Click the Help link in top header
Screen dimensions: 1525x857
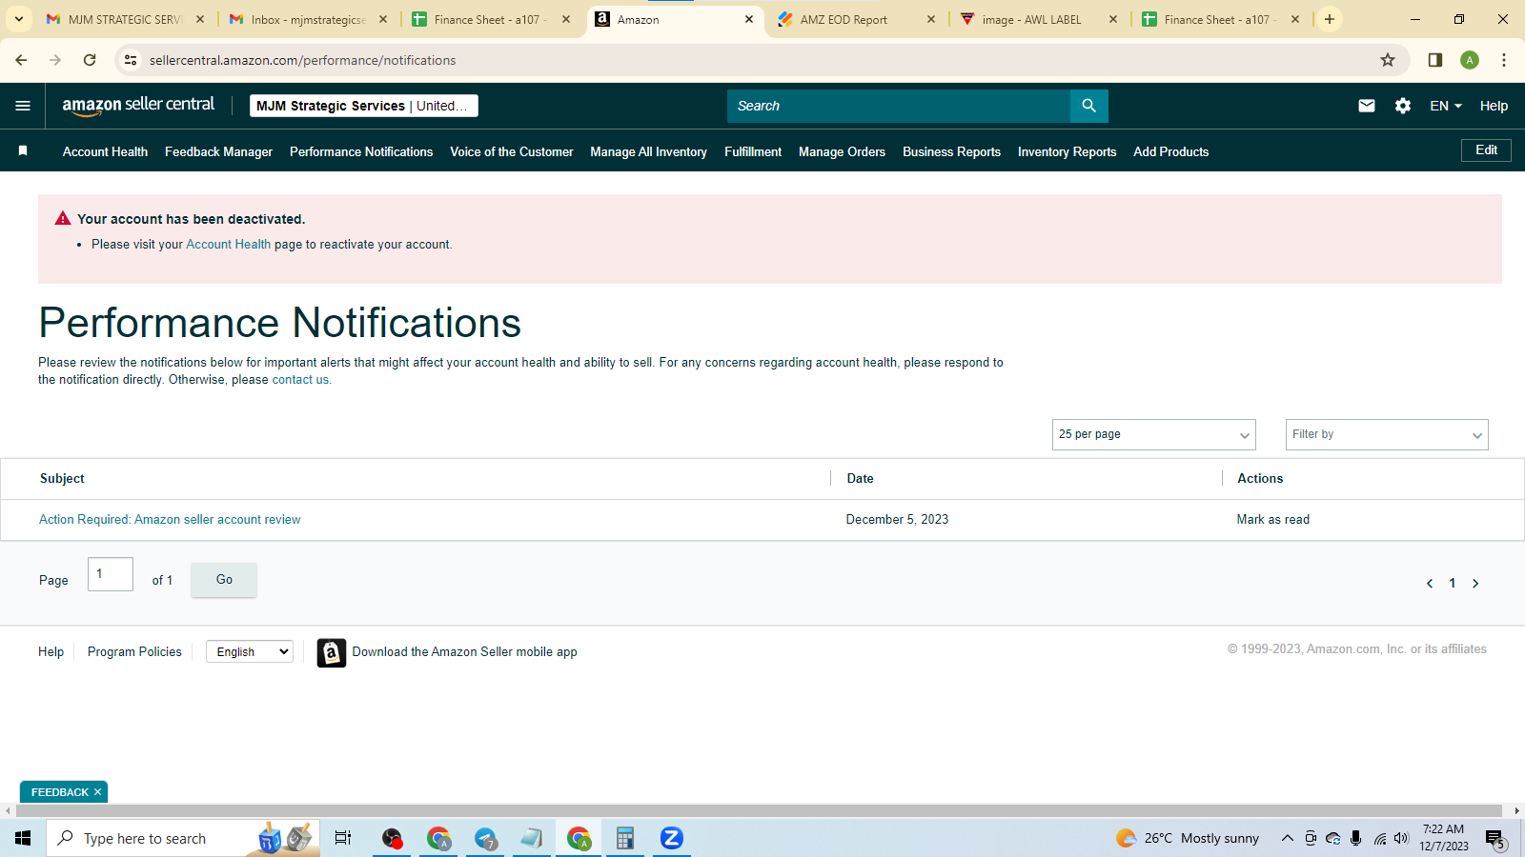point(1494,106)
